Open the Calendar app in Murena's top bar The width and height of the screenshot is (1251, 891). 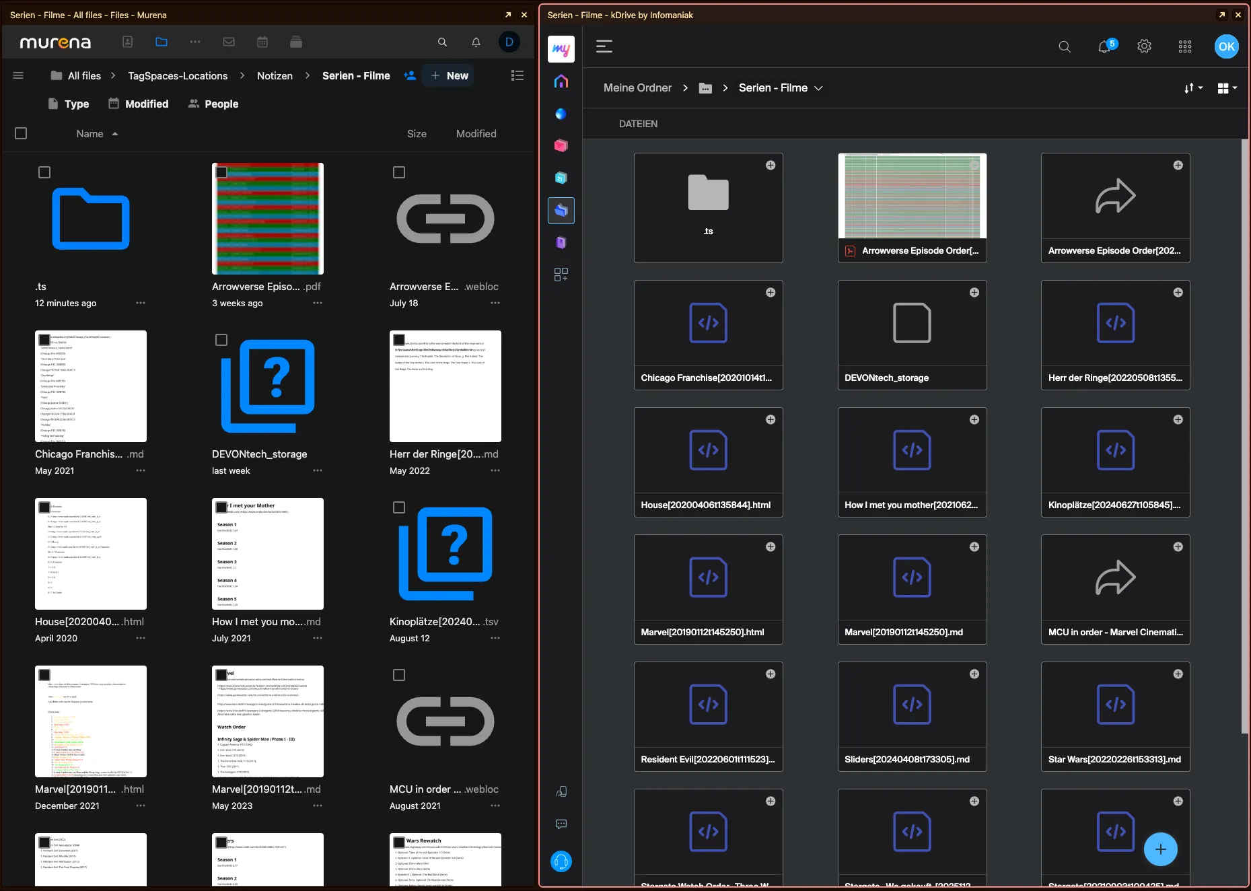[x=262, y=42]
